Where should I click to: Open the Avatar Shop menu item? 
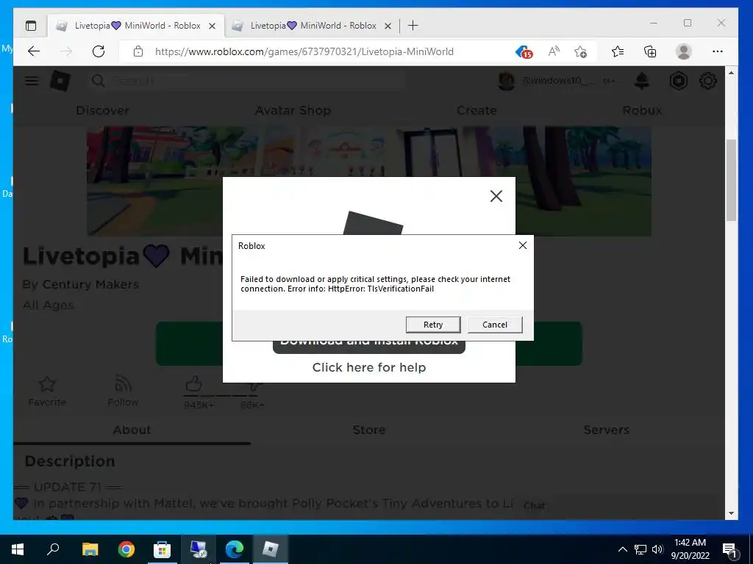[x=293, y=111]
